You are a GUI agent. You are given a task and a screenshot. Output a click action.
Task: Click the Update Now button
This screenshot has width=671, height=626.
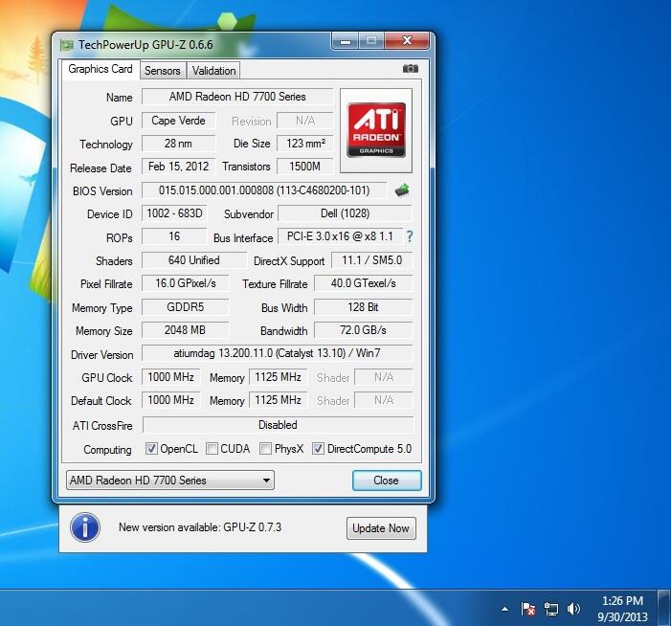[381, 528]
